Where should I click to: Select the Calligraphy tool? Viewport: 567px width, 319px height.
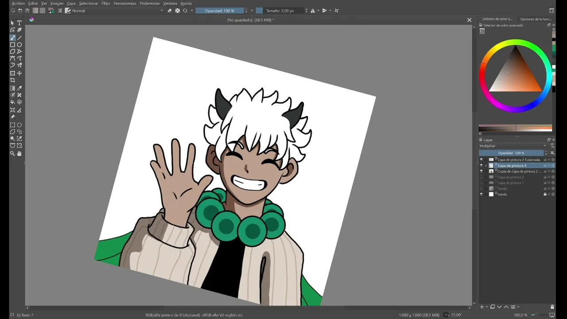click(19, 30)
